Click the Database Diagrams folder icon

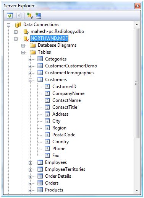[x=32, y=45]
